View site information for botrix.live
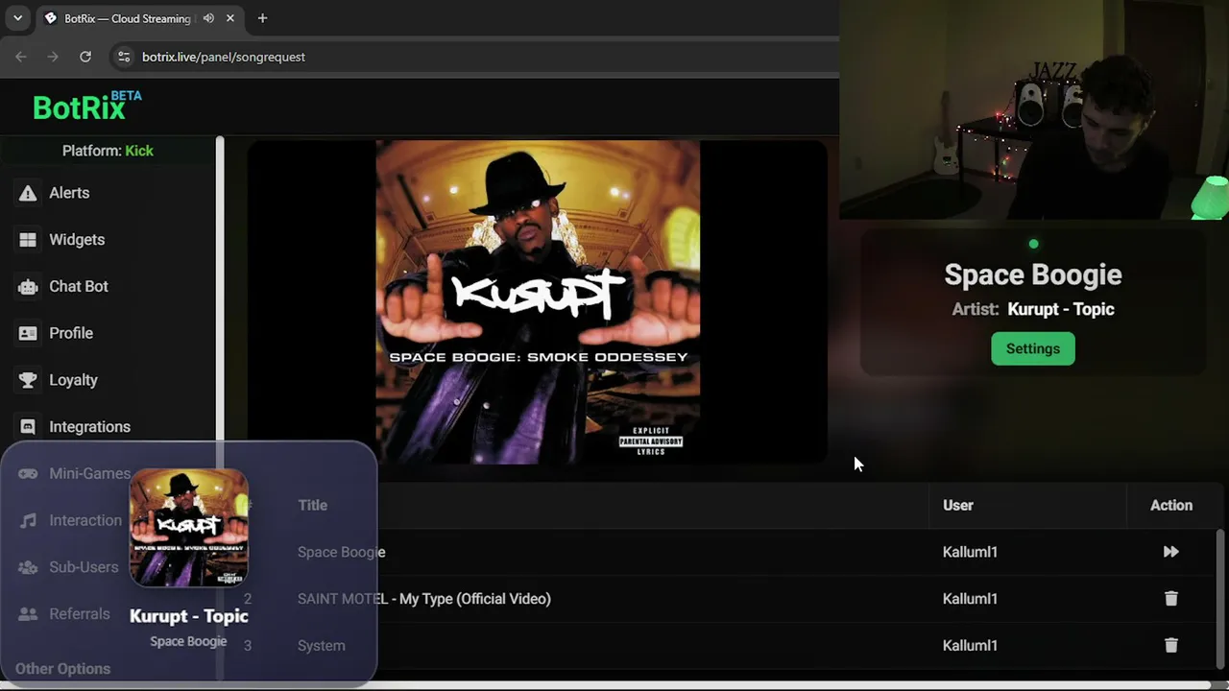Viewport: 1229px width, 691px height. 123,57
